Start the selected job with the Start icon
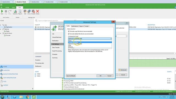The image size is (176, 99). tap(2, 12)
